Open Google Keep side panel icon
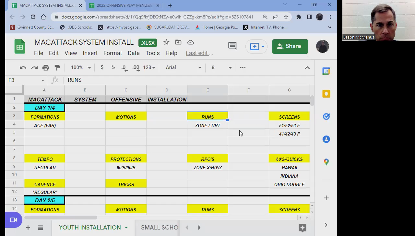415x236 pixels. [326, 94]
